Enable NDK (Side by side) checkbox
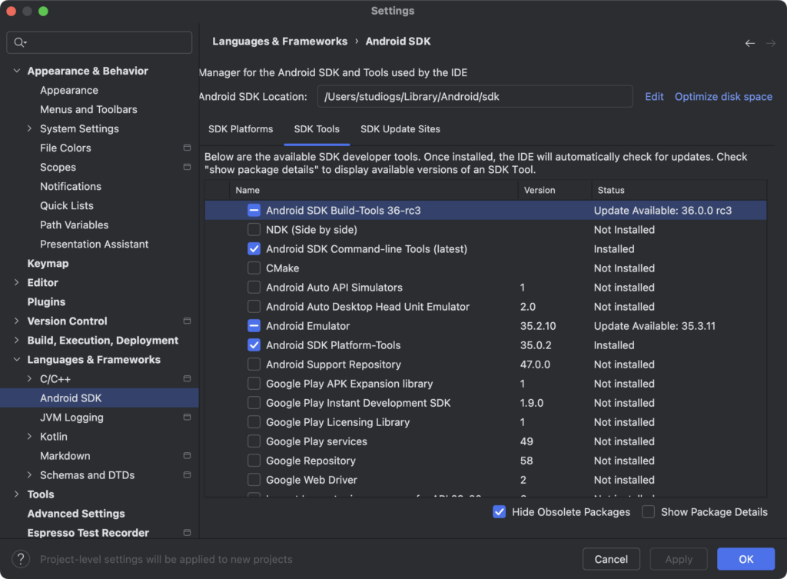The width and height of the screenshot is (787, 579). (x=254, y=229)
